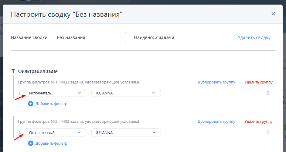Click the funnel icon near Фильтрация задач
This screenshot has width=286, height=152.
click(13, 71)
